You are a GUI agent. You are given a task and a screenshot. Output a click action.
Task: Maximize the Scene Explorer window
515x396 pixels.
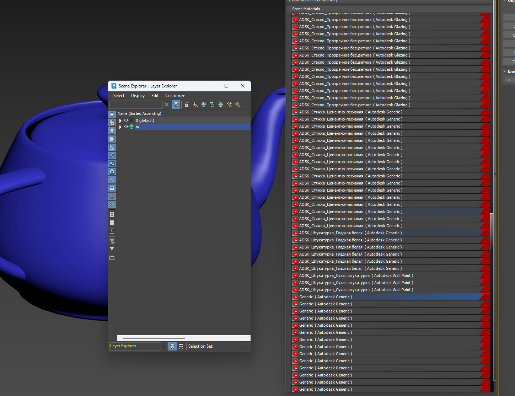(226, 86)
